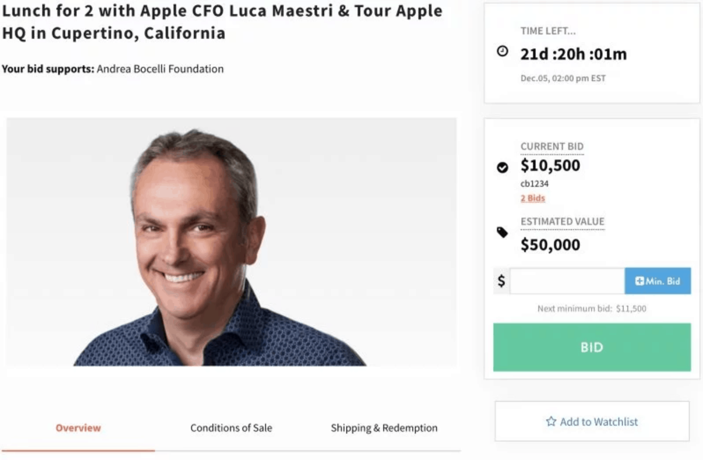703x460 pixels.
Task: Open the Overview tab
Action: point(78,428)
